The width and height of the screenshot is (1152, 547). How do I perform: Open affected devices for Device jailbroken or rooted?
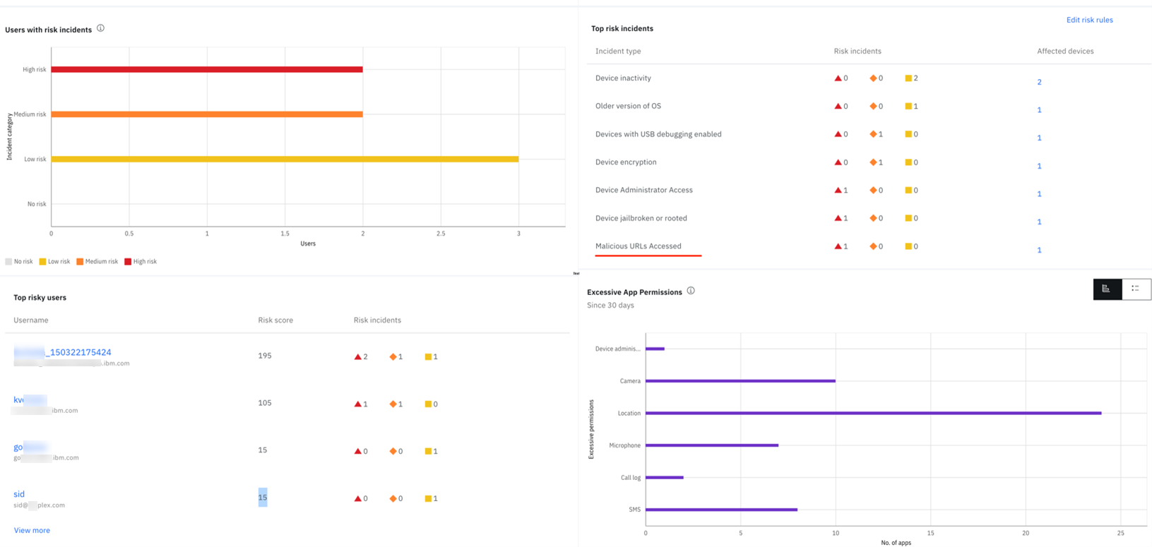tap(1039, 222)
